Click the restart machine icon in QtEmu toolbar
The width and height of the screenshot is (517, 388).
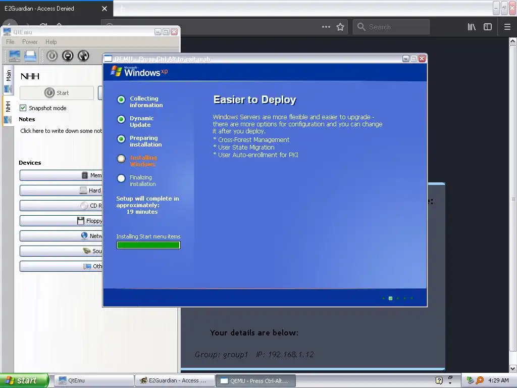pos(83,56)
